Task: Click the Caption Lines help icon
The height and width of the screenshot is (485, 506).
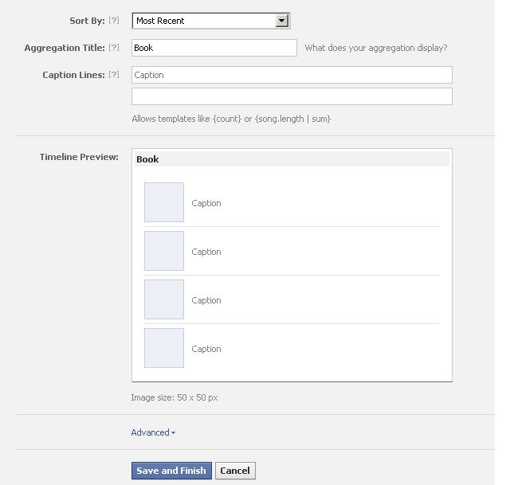Action: tap(114, 75)
